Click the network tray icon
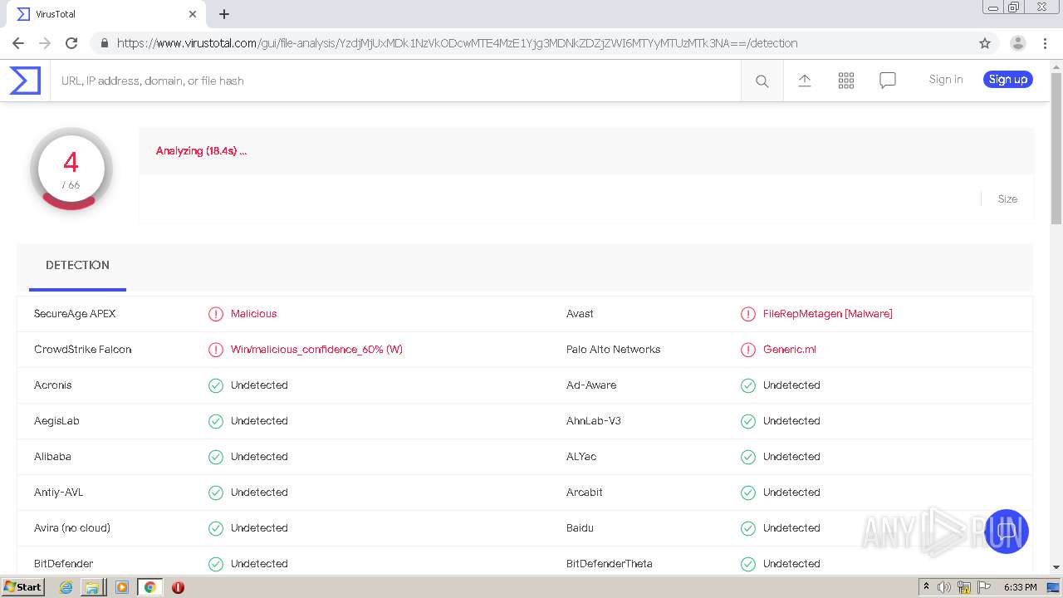1063x598 pixels. pos(964,587)
